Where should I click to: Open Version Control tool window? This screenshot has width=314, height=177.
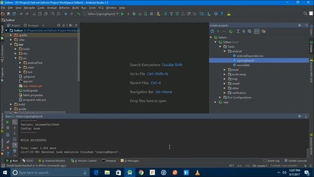tap(84, 161)
